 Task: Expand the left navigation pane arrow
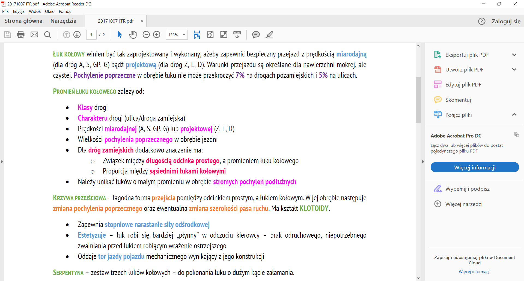tap(2, 162)
